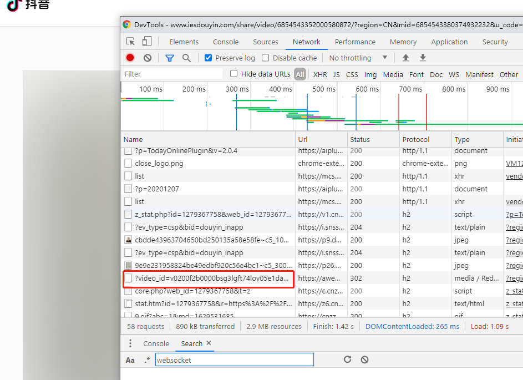Screen dimensions: 523x380
Task: Export HAR file with download arrow
Action: point(423,58)
